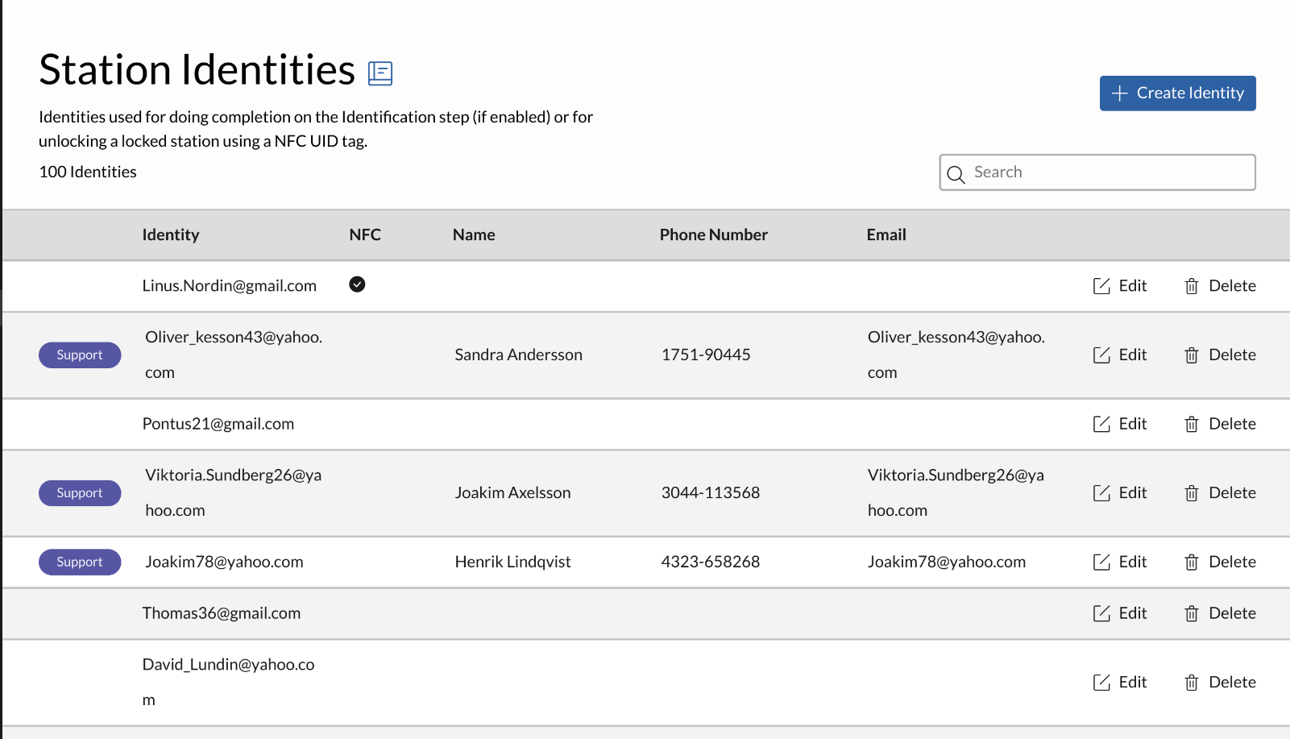Edit the Joakim Axelsson identity
Image resolution: width=1290 pixels, height=739 pixels.
[1120, 493]
